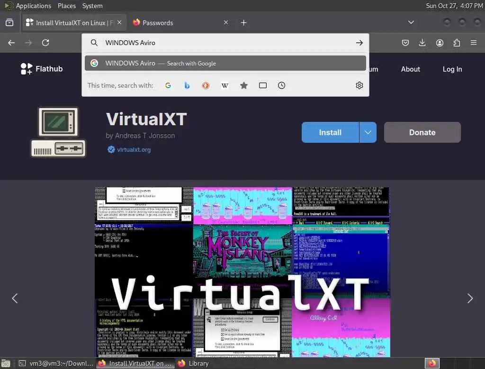
Task: Click the Donate button
Action: (422, 132)
